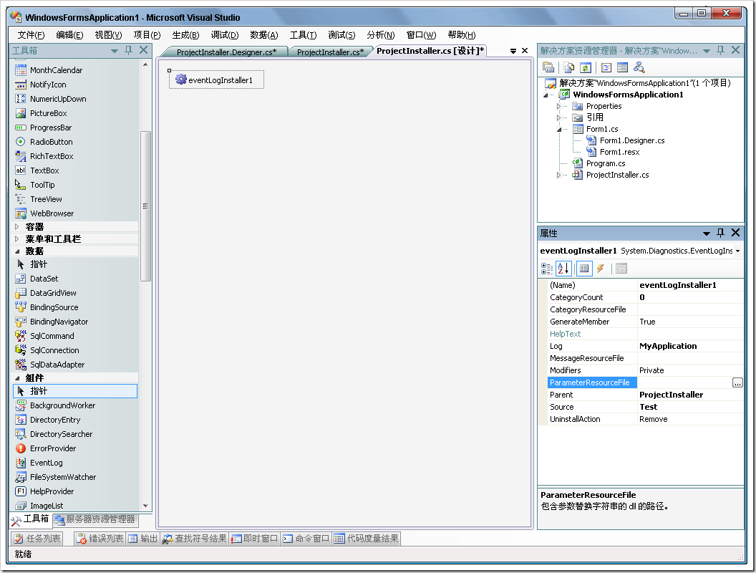Open the 命令窗口 command window
This screenshot has width=756, height=573.
tap(306, 539)
